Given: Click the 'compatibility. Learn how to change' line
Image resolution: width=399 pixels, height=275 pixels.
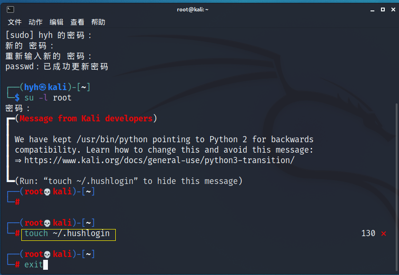Looking at the screenshot, I should point(164,150).
